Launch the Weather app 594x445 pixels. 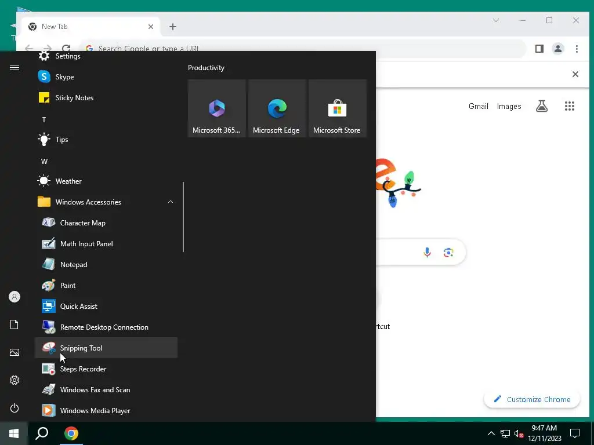pos(106,181)
